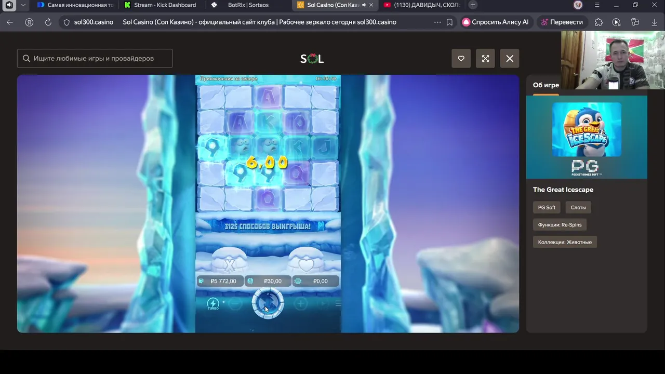The width and height of the screenshot is (665, 374).
Task: Open browser downloads
Action: coord(654,22)
